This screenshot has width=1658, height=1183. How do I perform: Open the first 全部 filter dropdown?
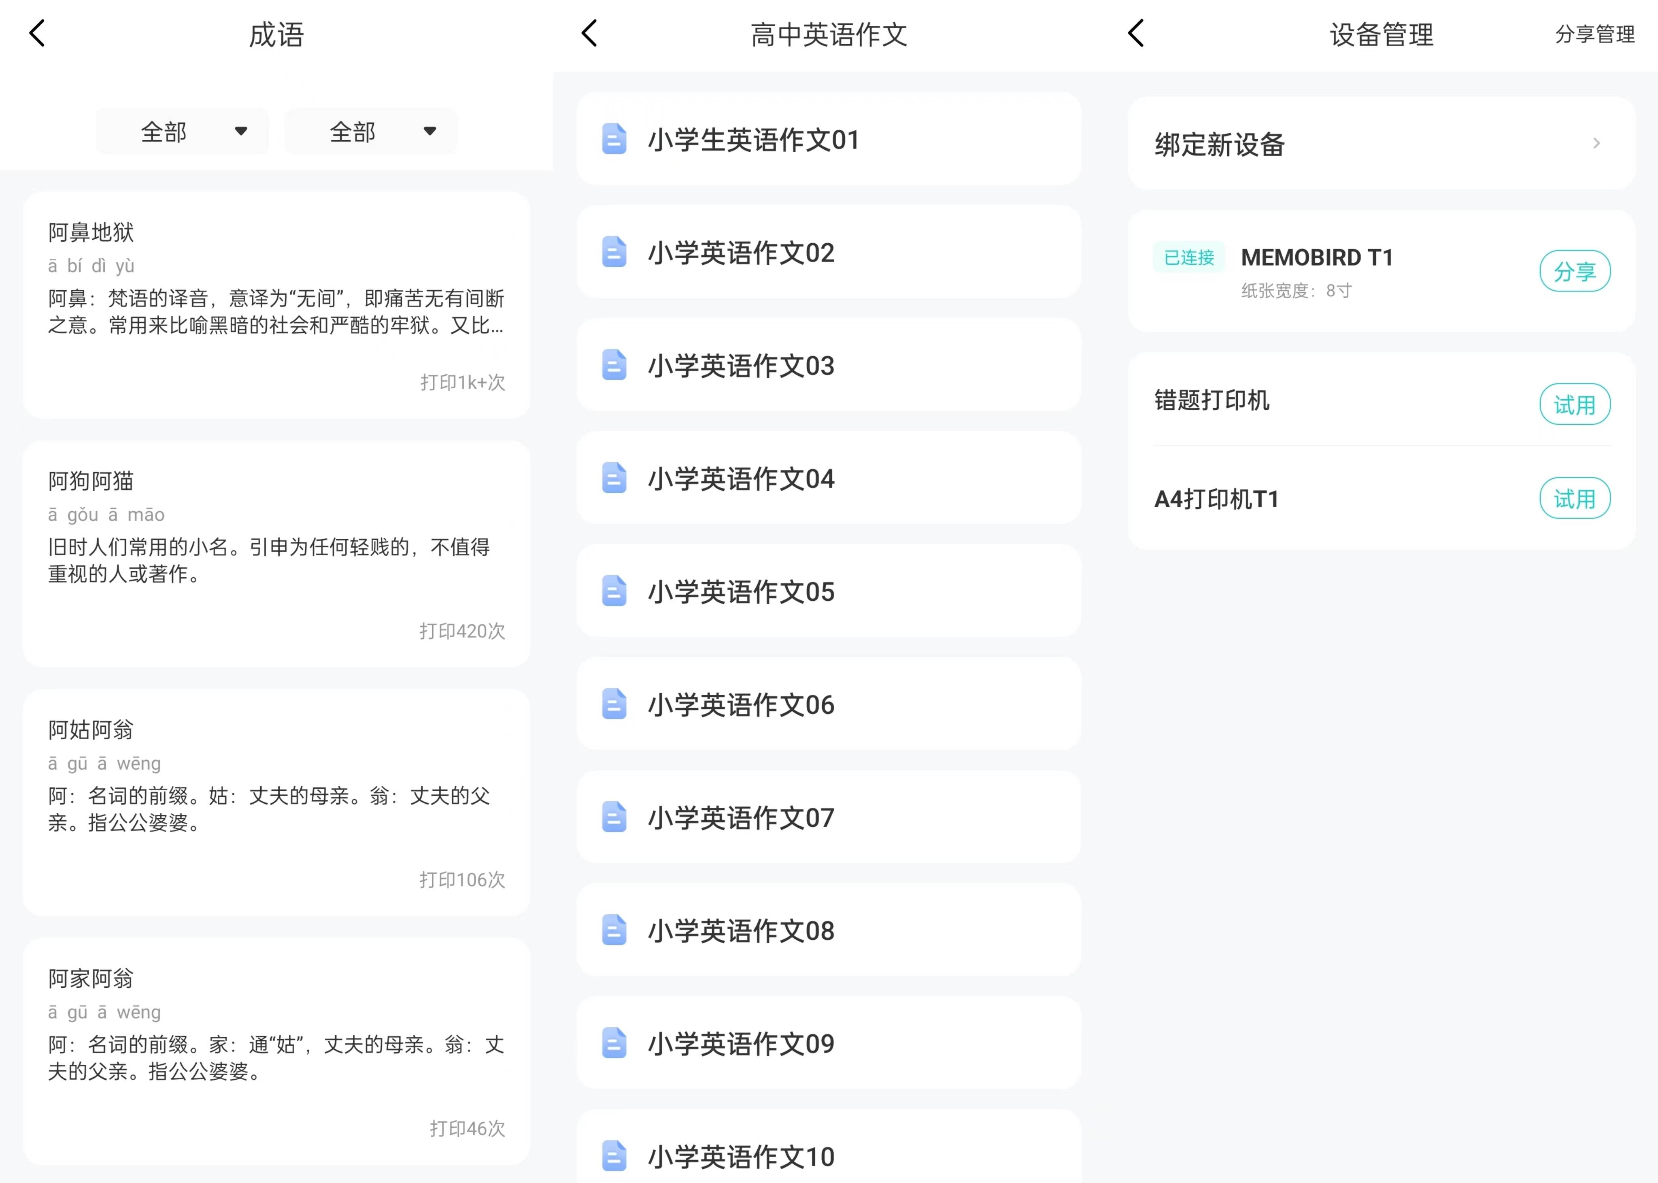point(182,131)
